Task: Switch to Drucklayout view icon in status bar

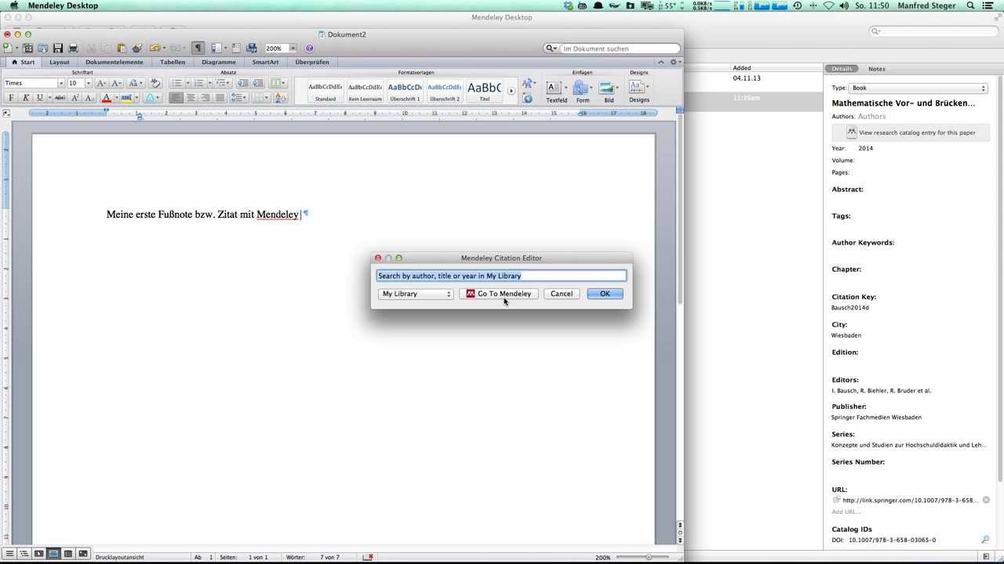Action: [53, 554]
